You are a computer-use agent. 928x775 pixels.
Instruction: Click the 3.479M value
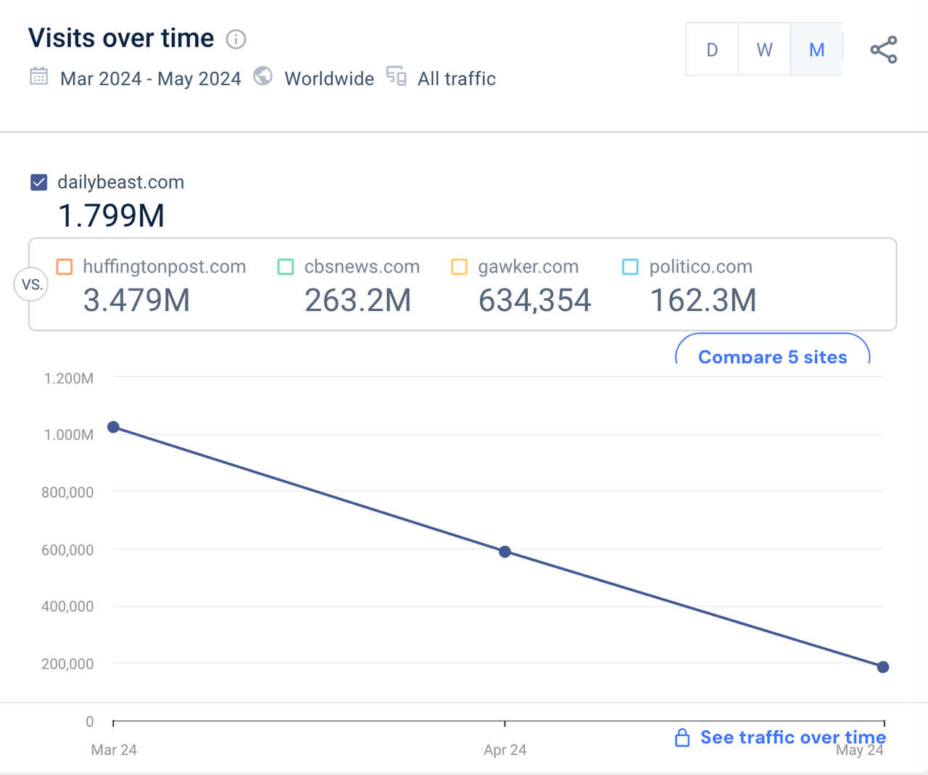(x=136, y=300)
